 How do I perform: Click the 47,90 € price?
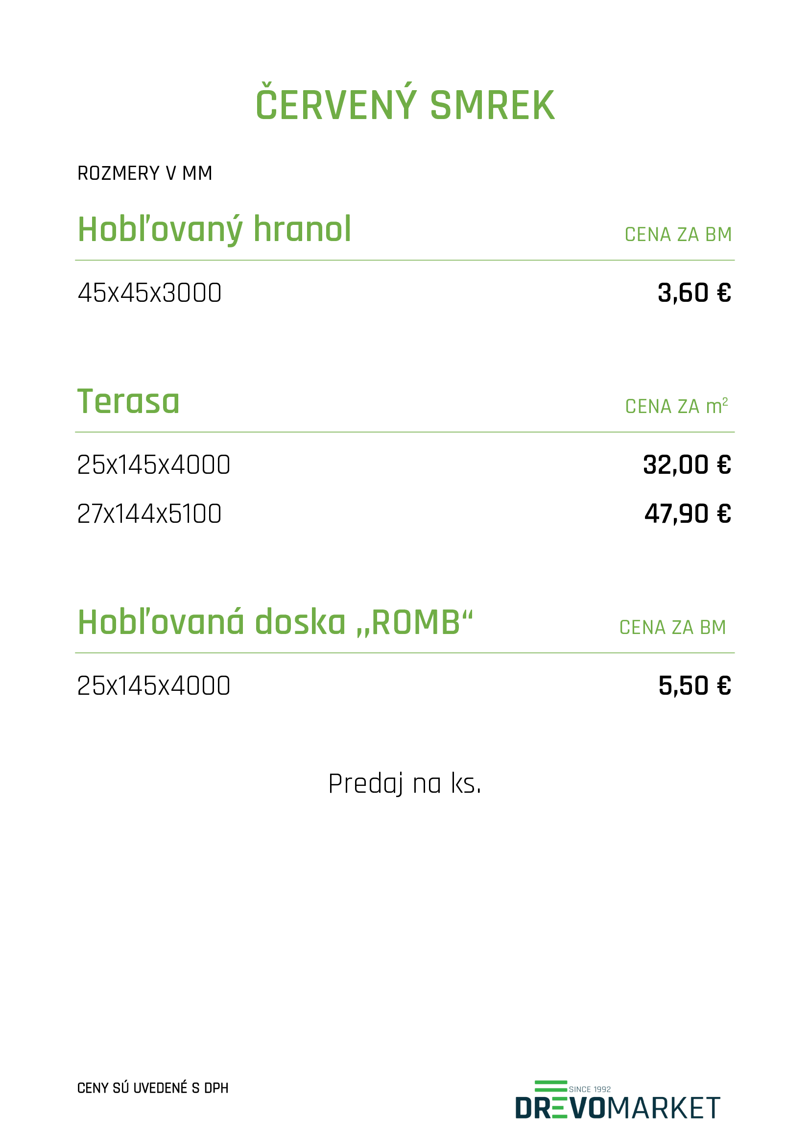click(688, 514)
